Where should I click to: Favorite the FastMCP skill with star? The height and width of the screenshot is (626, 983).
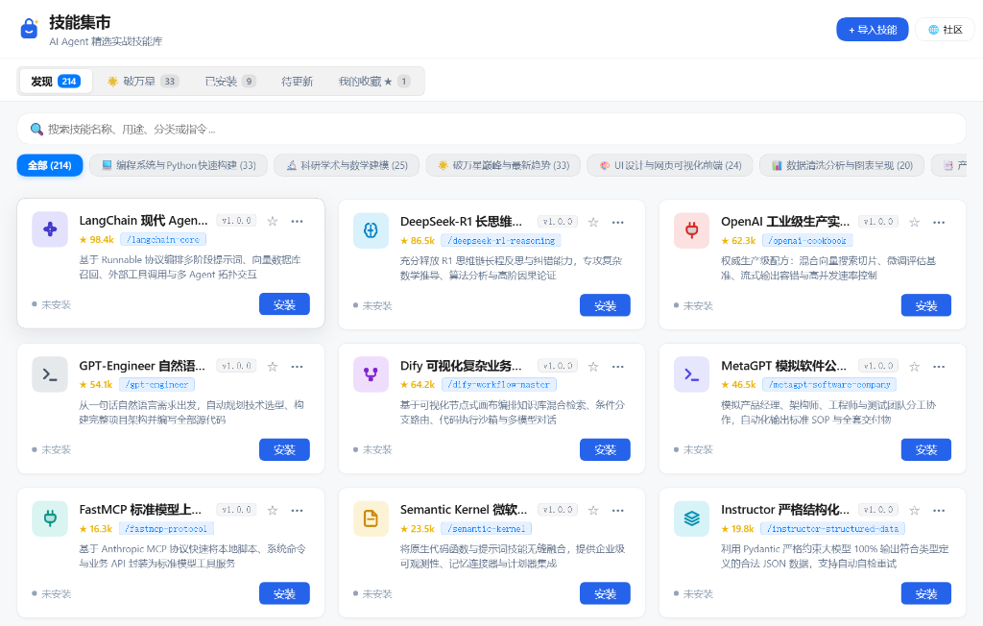click(x=272, y=510)
